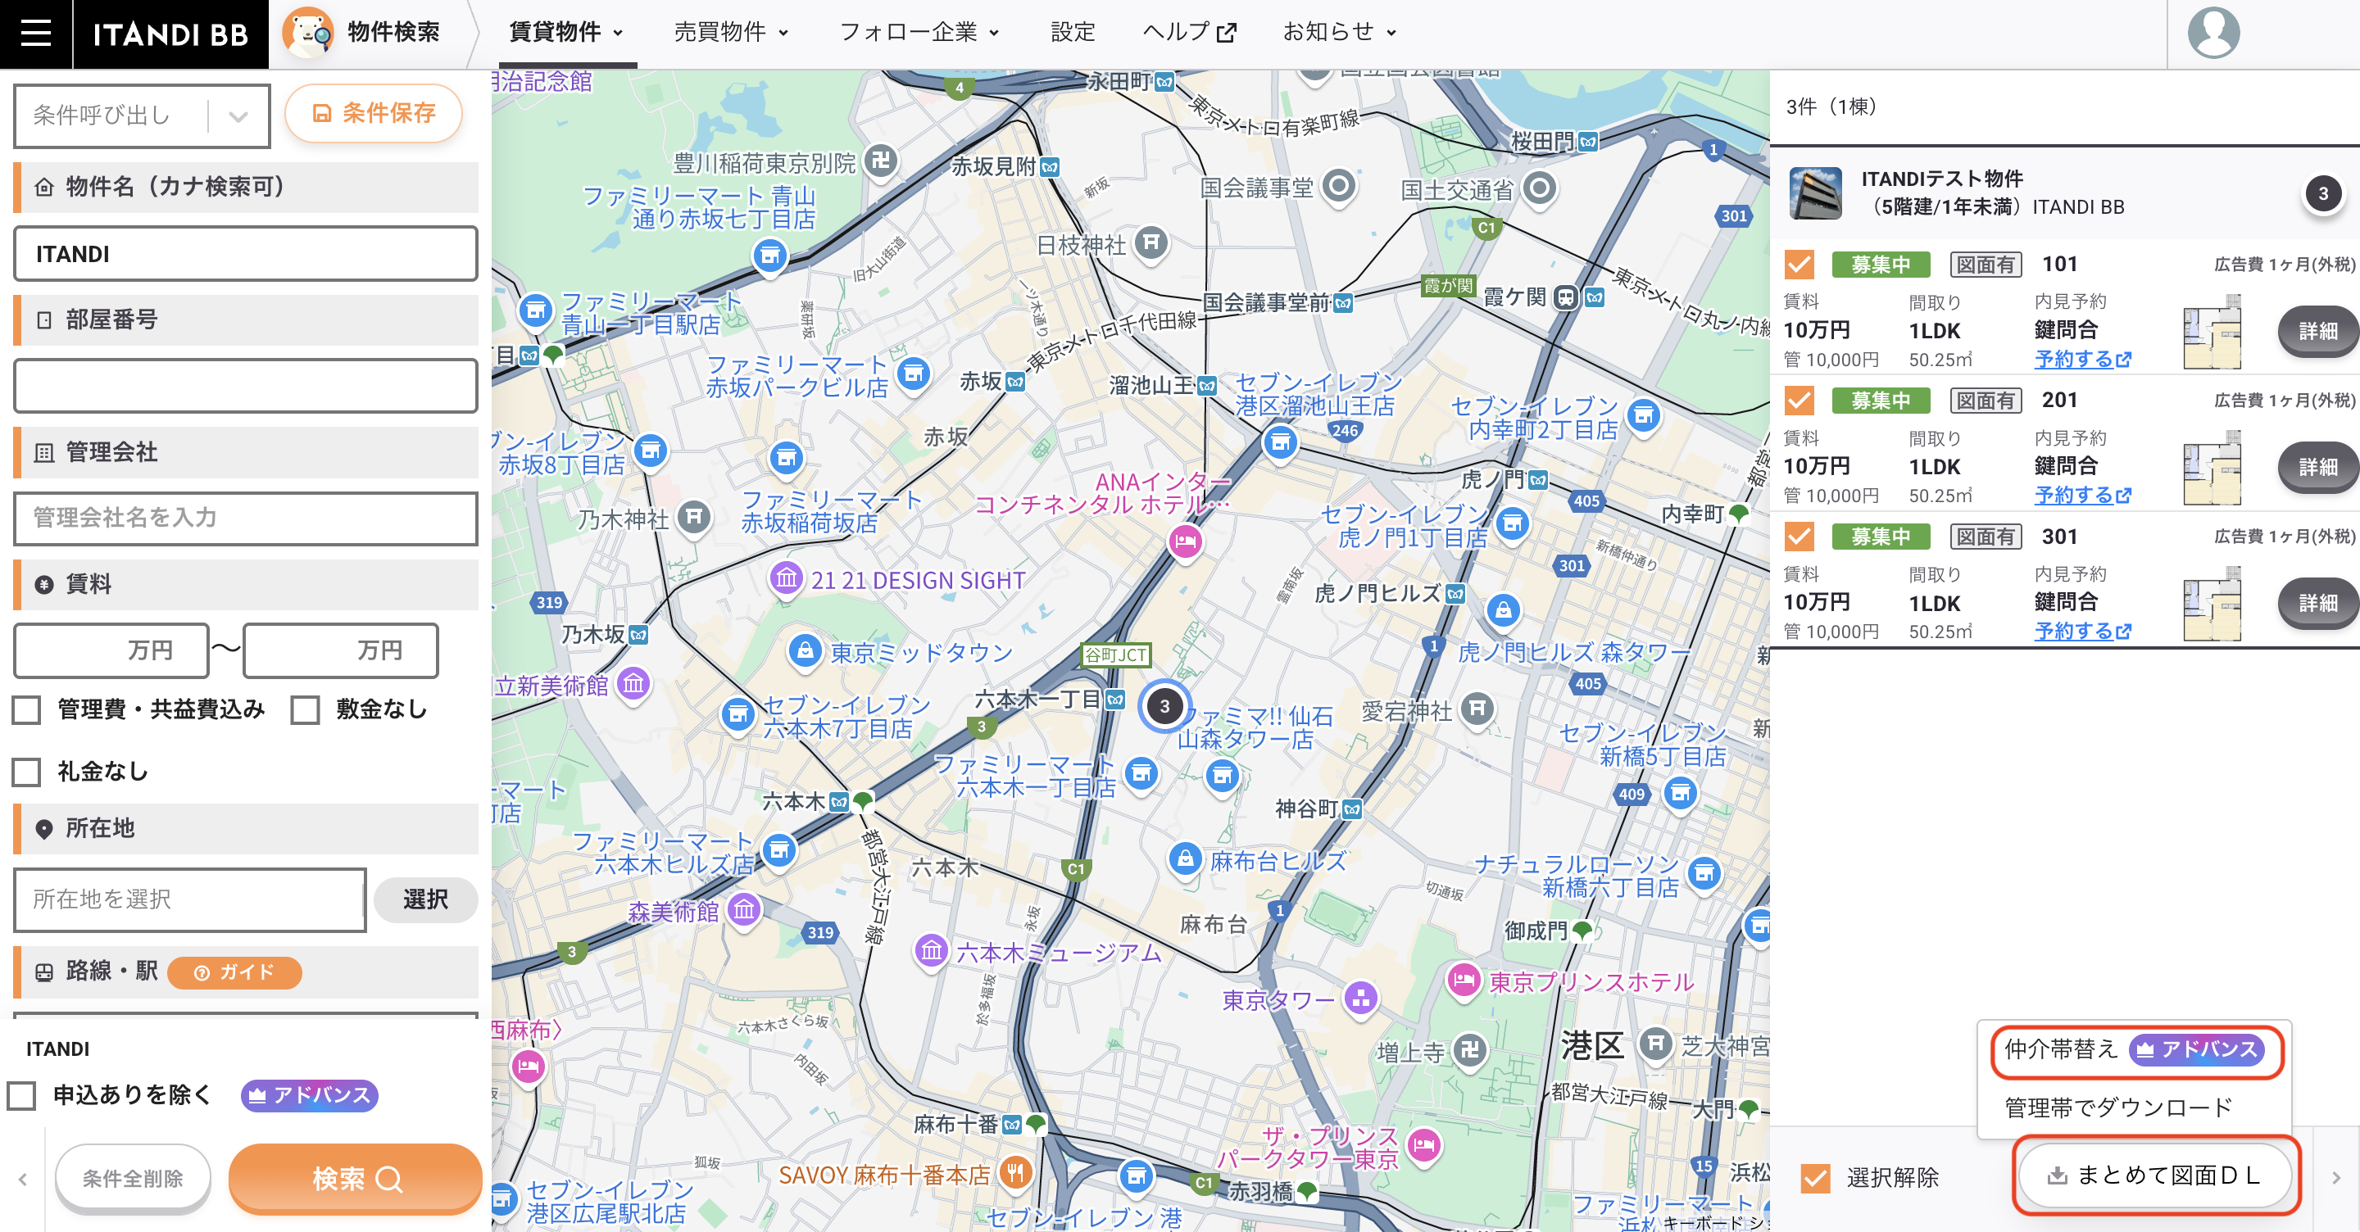Image resolution: width=2360 pixels, height=1232 pixels.
Task: Expand お知らせ menu
Action: pos(1340,32)
